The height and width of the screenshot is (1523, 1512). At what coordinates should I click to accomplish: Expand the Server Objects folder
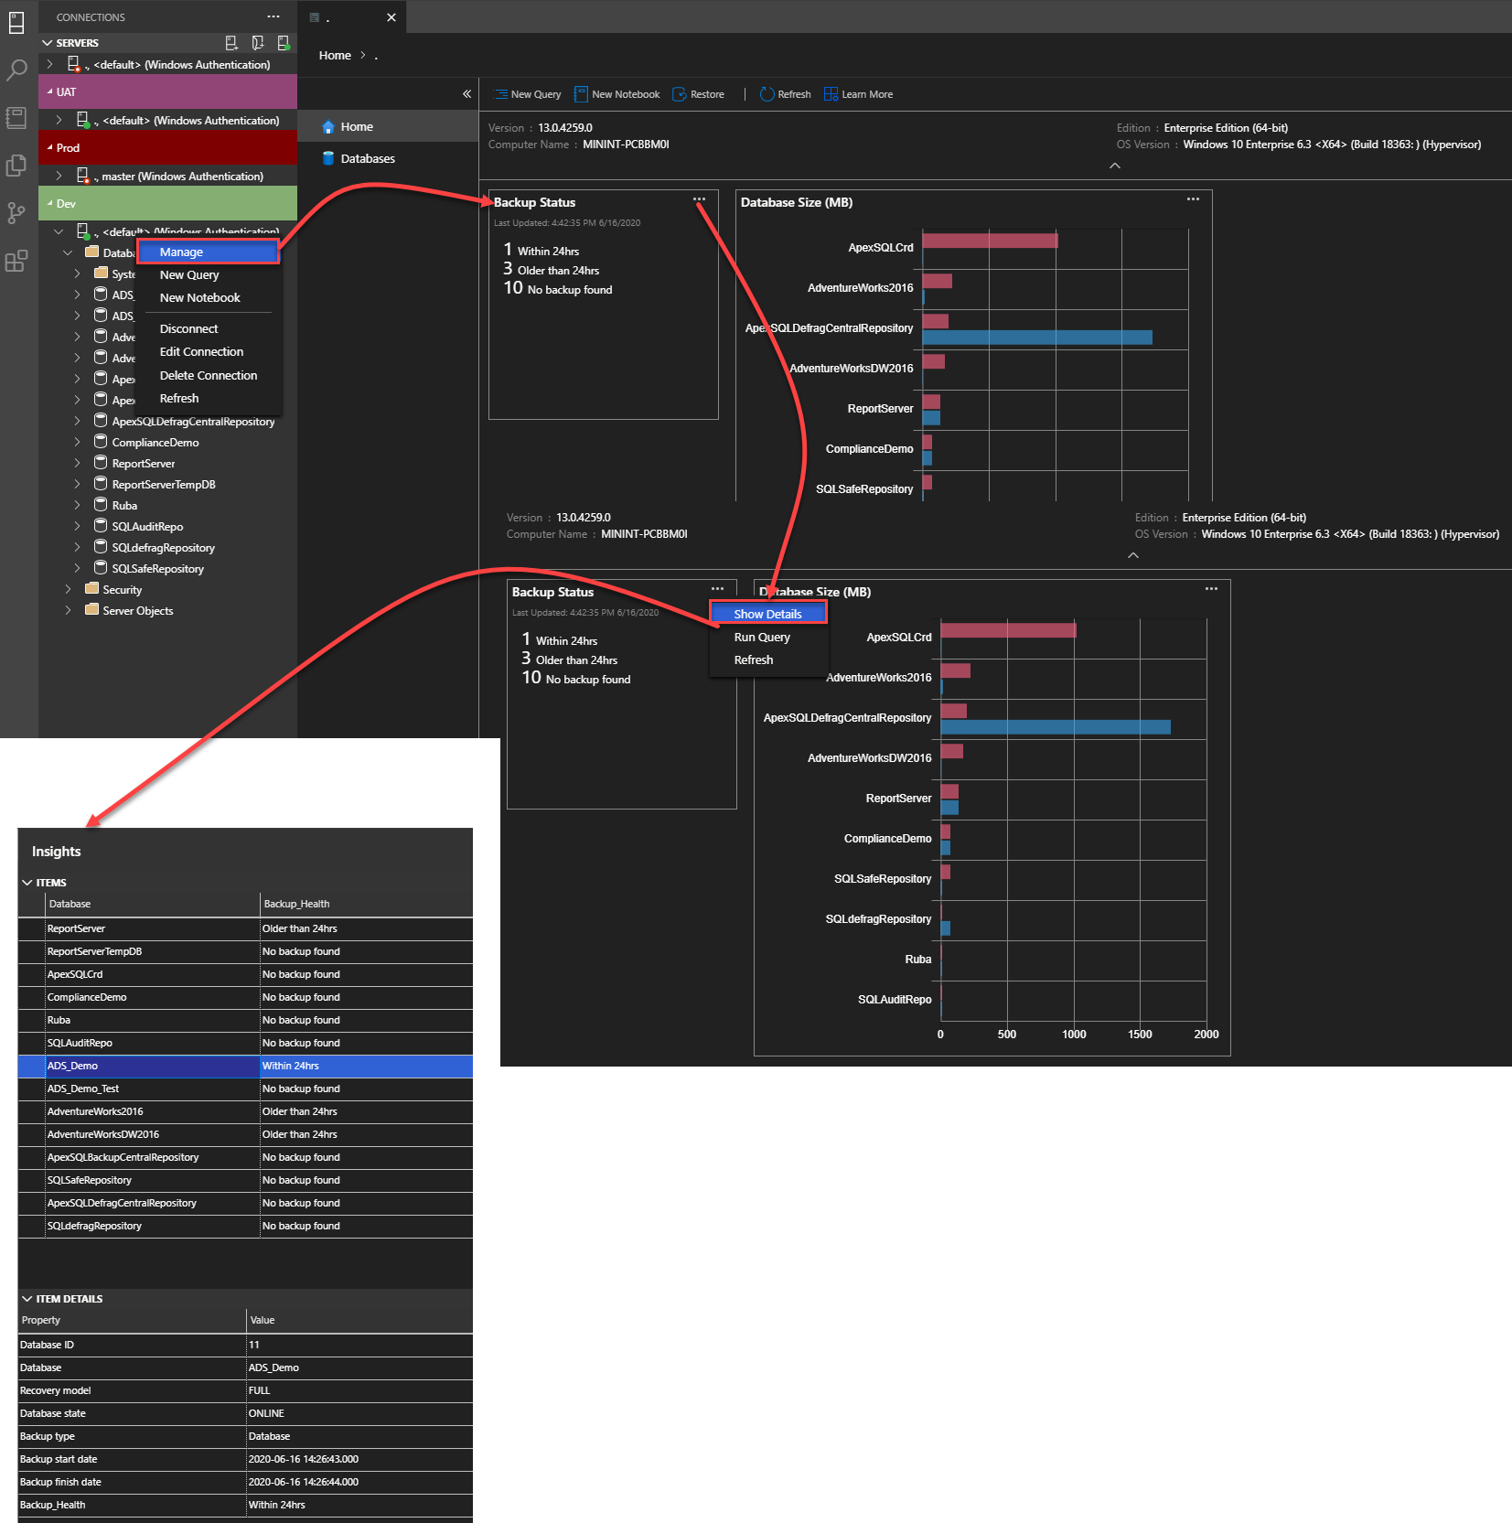point(68,610)
